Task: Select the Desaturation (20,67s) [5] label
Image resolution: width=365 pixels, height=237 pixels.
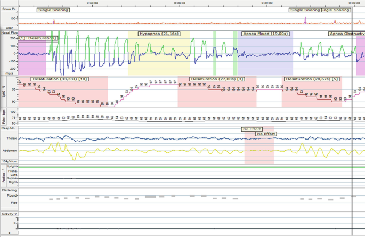Action: point(312,79)
